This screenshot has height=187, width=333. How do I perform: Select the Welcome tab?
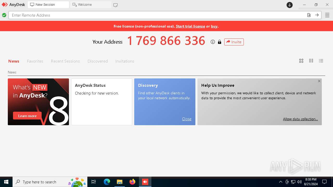(91, 5)
